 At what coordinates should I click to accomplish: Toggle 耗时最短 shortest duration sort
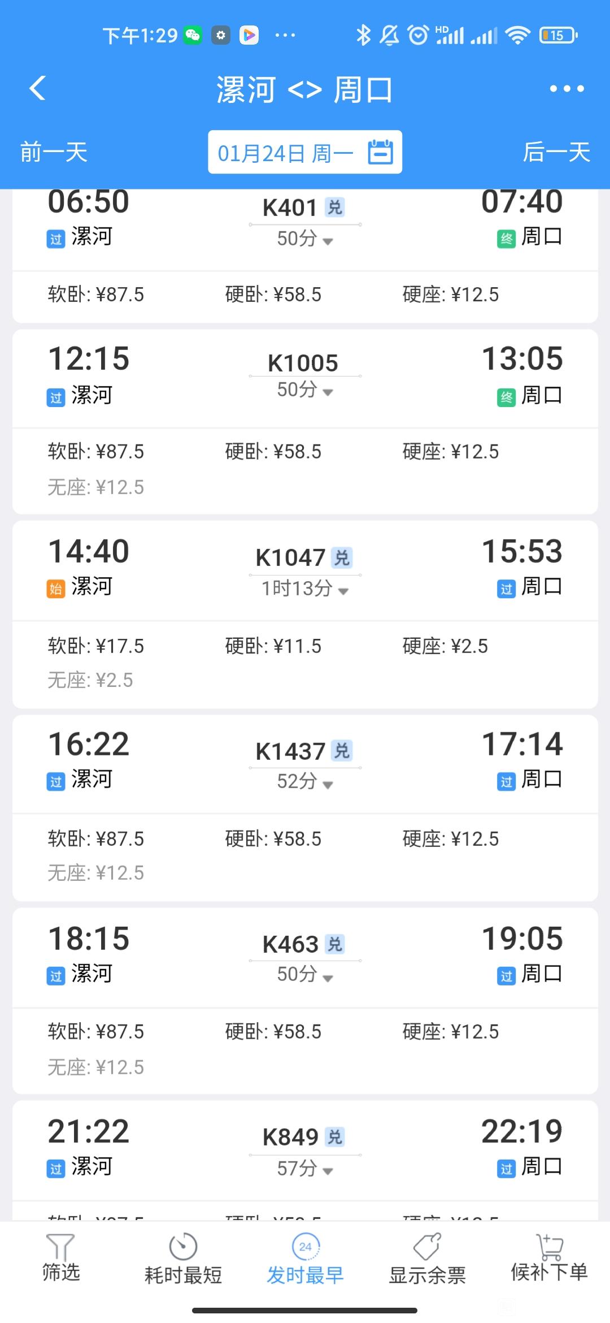click(x=183, y=1259)
